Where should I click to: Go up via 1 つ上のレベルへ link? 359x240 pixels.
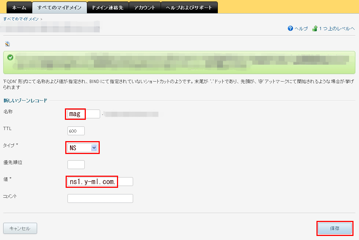(337, 29)
